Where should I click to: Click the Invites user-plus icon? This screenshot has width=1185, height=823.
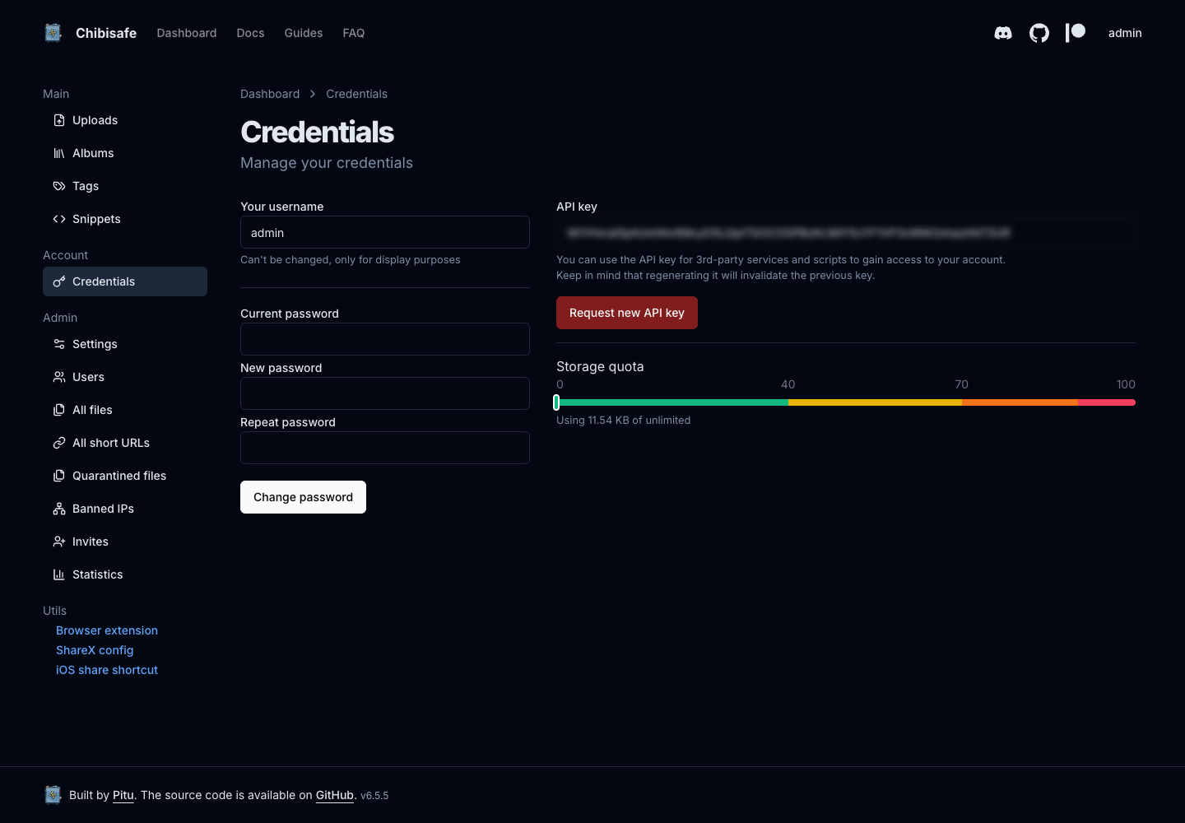pyautogui.click(x=59, y=542)
